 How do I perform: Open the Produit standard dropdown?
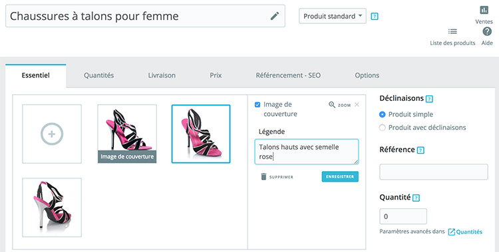coord(333,16)
